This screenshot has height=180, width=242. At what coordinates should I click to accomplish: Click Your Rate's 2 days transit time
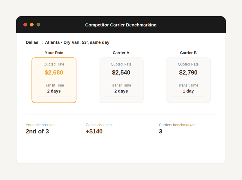pyautogui.click(x=54, y=91)
